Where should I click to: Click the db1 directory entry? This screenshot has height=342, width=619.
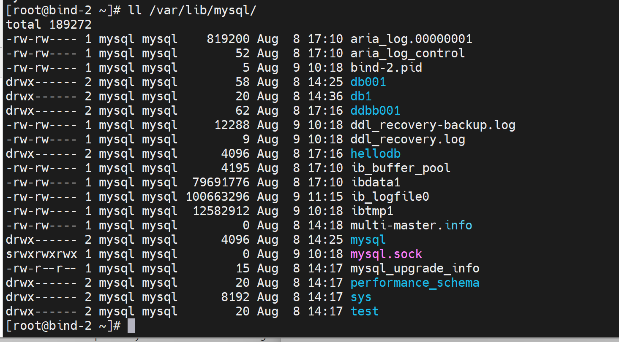pos(361,97)
